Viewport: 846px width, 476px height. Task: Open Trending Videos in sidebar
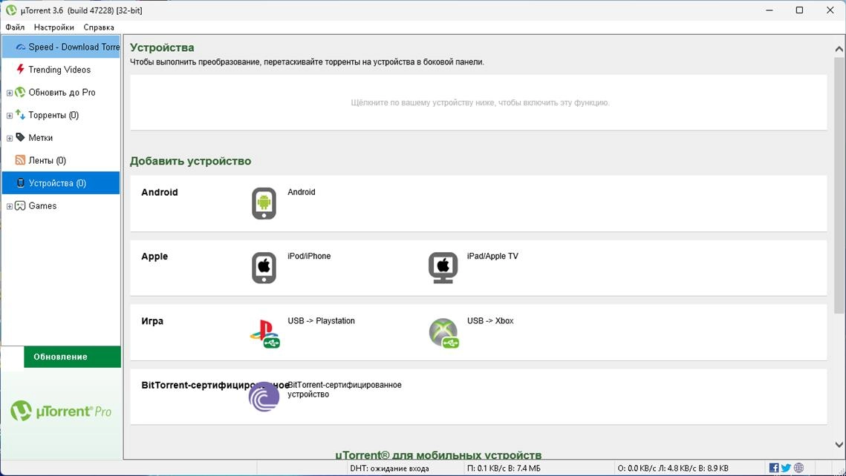click(59, 70)
